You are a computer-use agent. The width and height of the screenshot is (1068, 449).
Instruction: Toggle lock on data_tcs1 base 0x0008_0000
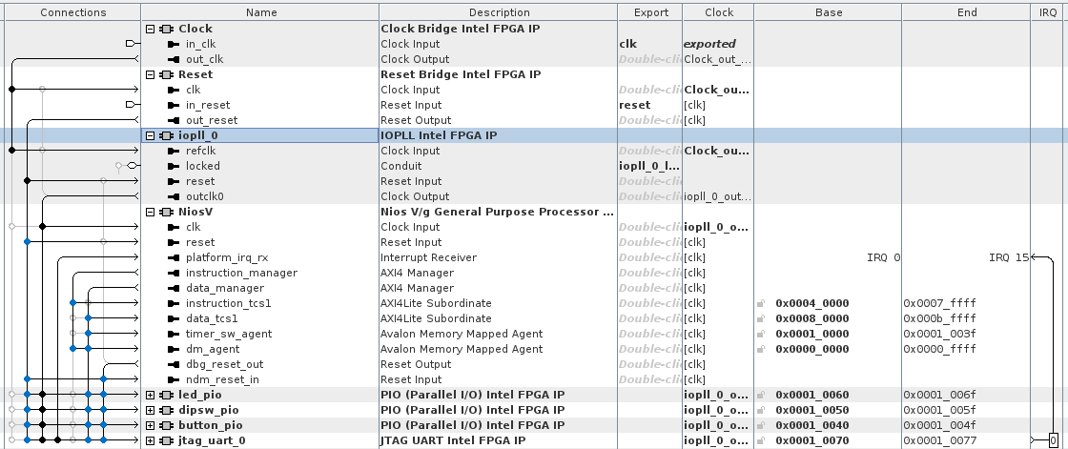(761, 318)
